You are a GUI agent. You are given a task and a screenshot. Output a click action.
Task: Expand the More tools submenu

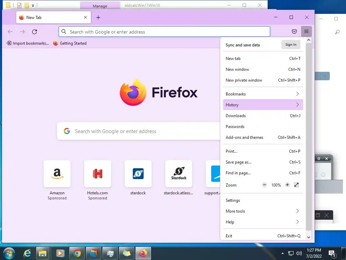pyautogui.click(x=263, y=211)
